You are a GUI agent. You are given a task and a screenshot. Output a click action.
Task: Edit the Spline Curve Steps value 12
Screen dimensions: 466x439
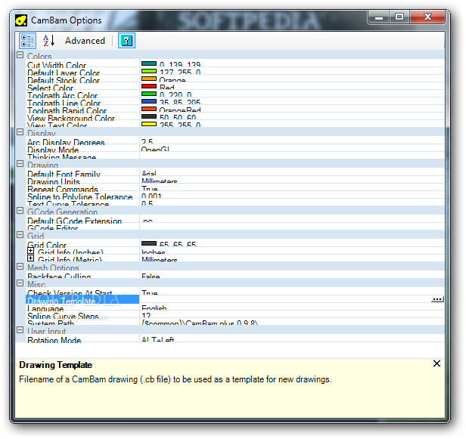[292, 314]
